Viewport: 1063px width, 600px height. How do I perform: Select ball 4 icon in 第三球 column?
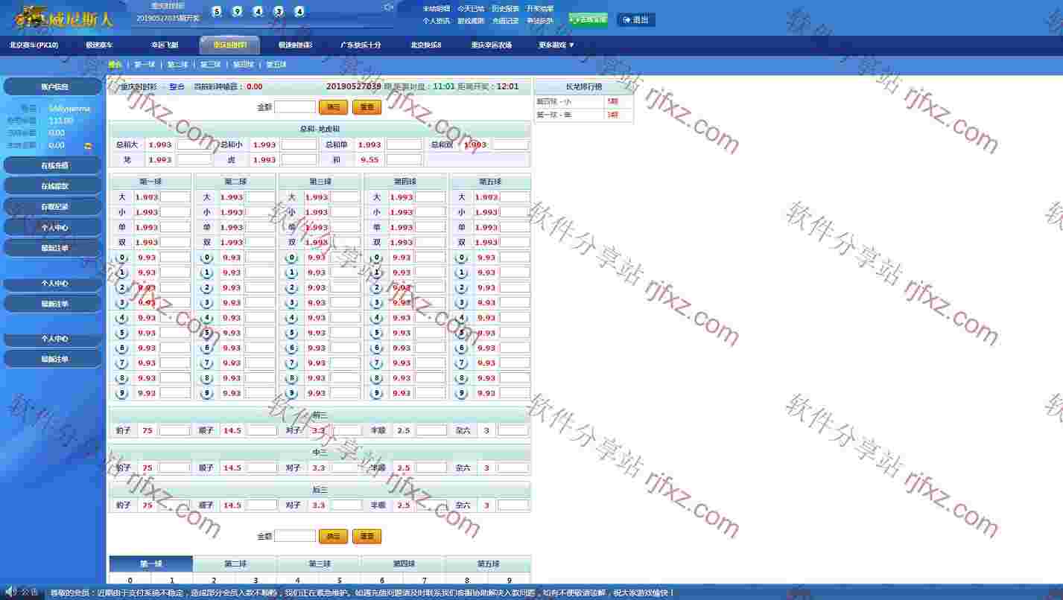(291, 318)
